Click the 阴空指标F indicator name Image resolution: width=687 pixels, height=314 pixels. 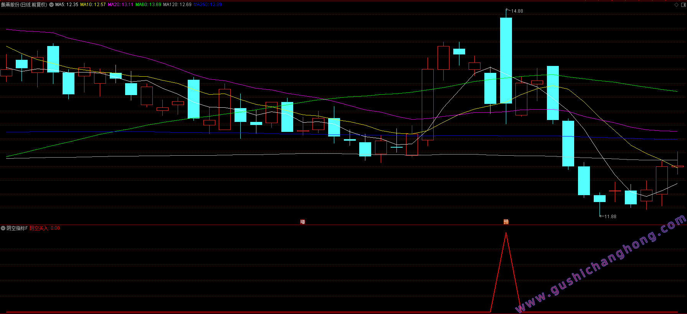[17, 228]
